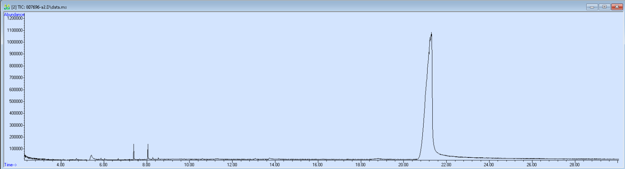Click the x-axis time label 18.00
This screenshot has height=169, width=625.
(x=360, y=165)
